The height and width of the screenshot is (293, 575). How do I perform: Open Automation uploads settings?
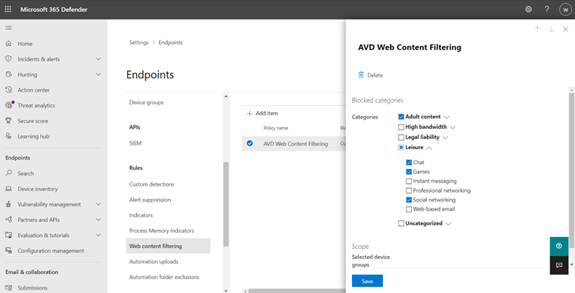pyautogui.click(x=153, y=261)
